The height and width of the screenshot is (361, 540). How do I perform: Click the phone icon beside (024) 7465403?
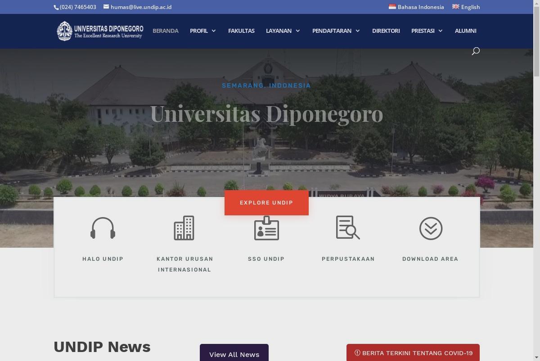click(56, 7)
